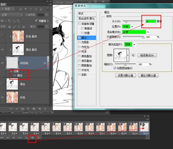The height and width of the screenshot is (149, 173).
Task: Go to the previous frame
Action: [x=7, y=138]
